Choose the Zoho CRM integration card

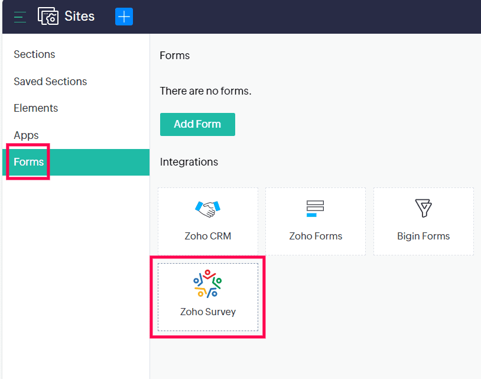coord(208,221)
